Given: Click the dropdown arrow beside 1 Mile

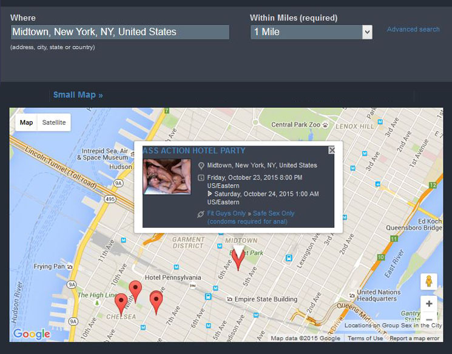Looking at the screenshot, I should (366, 32).
